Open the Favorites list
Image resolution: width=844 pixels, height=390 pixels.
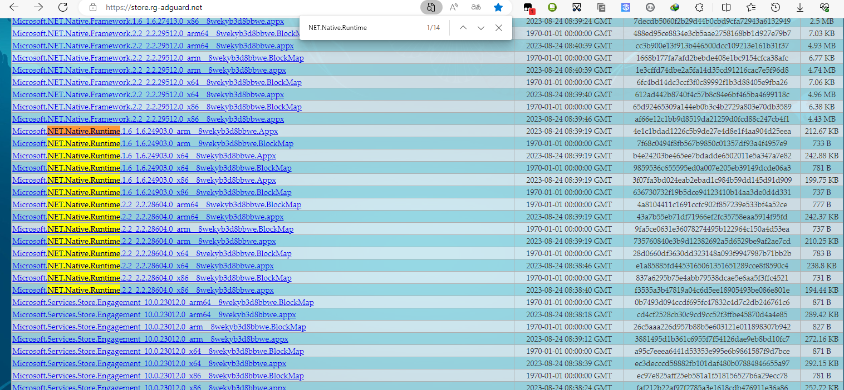tap(751, 7)
